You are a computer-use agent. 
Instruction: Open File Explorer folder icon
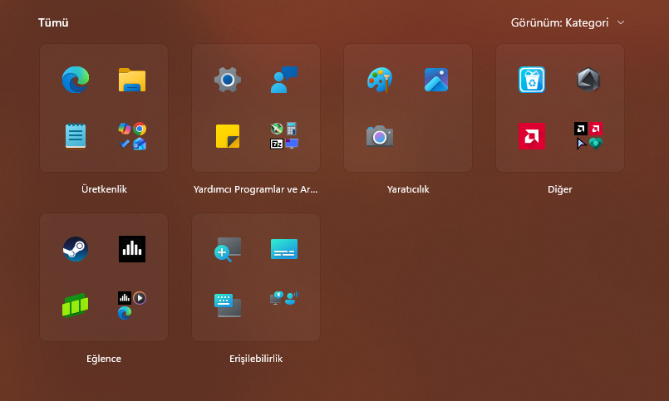click(x=132, y=80)
